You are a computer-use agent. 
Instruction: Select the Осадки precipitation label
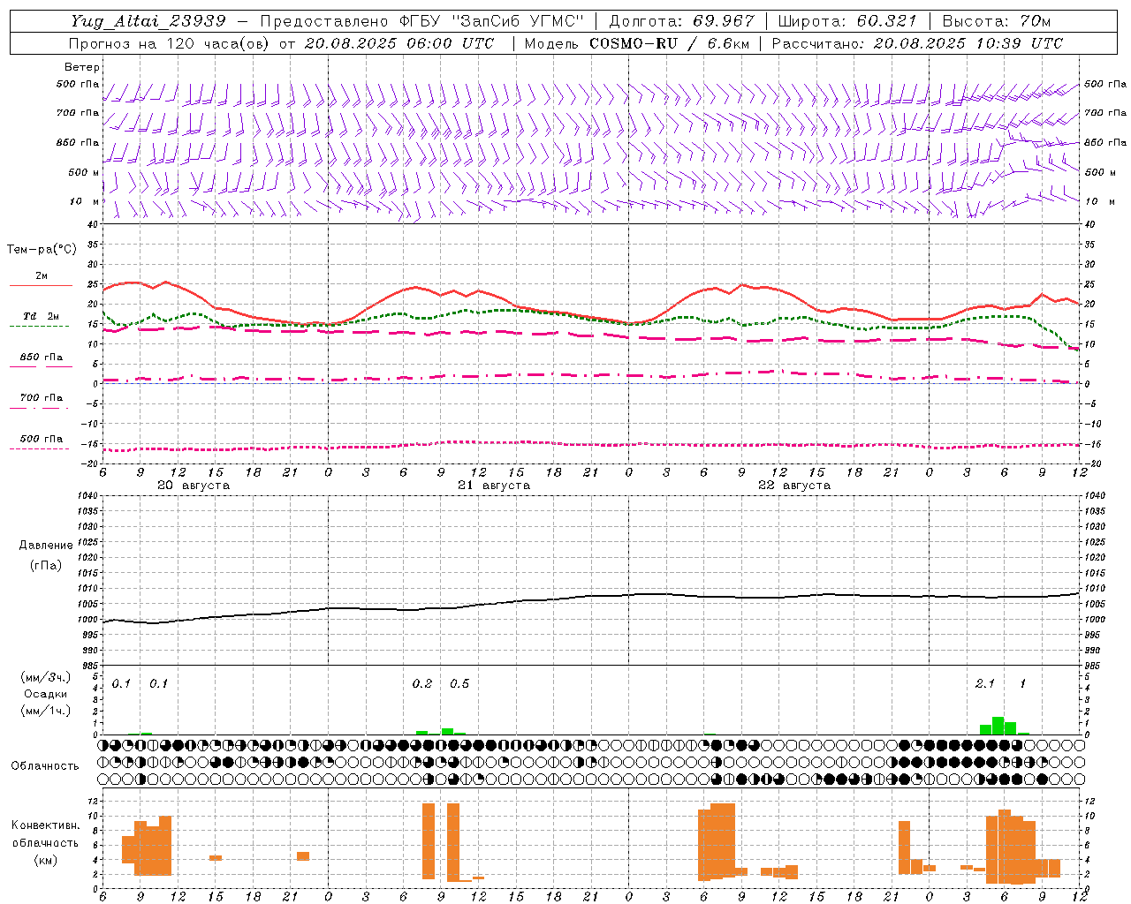(x=45, y=694)
